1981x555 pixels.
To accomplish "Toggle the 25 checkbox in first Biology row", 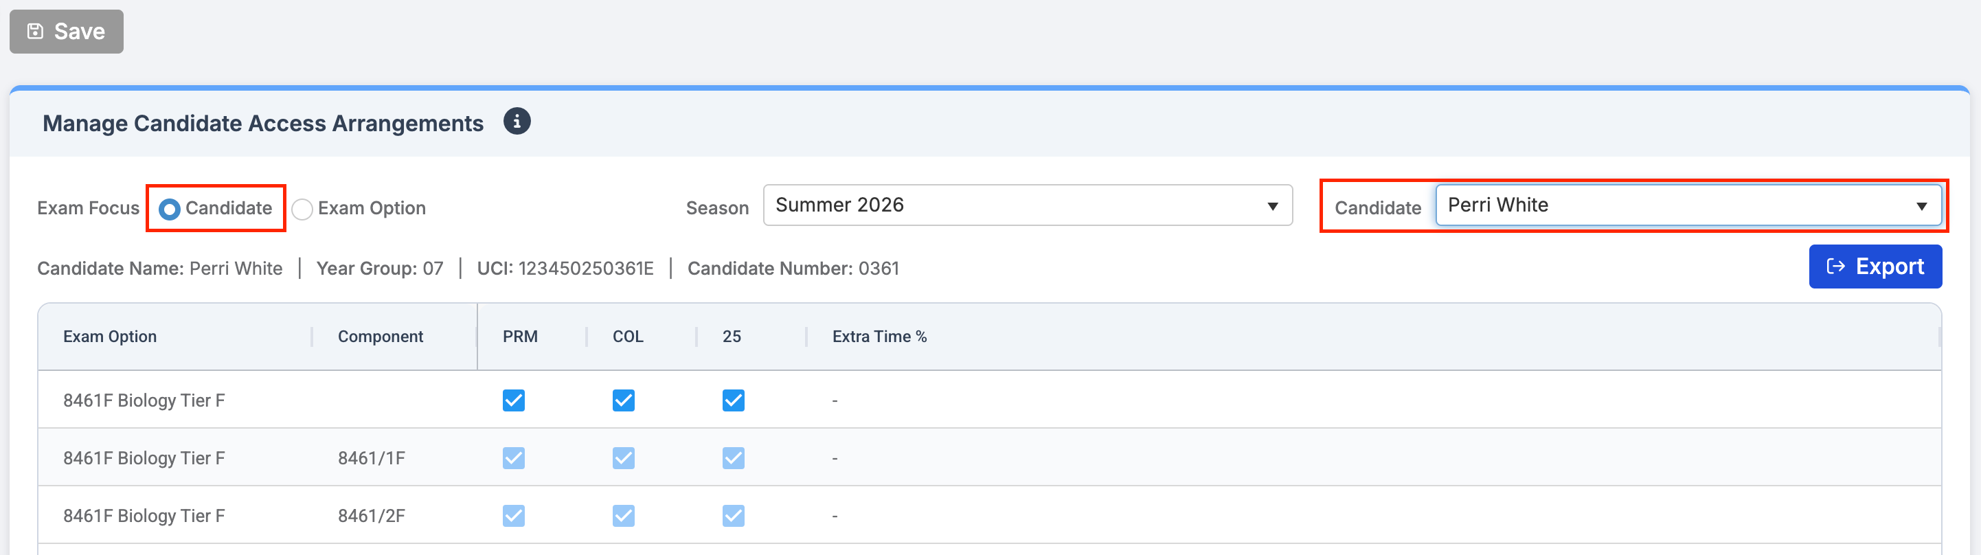I will (x=734, y=400).
